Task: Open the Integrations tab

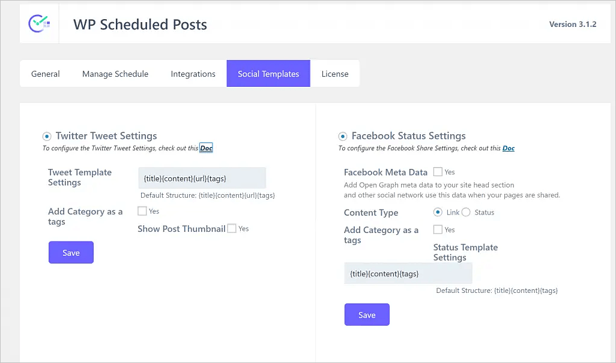Action: tap(193, 74)
